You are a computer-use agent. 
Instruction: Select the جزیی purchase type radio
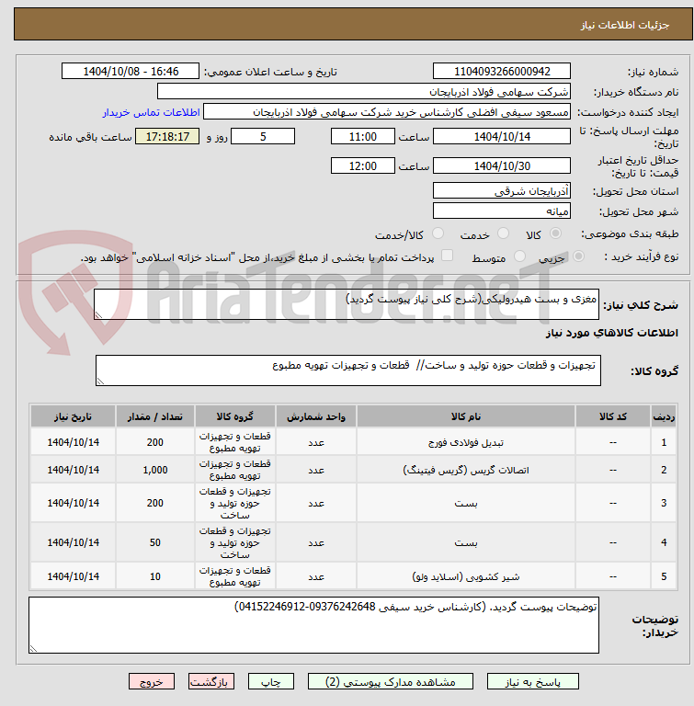click(578, 256)
